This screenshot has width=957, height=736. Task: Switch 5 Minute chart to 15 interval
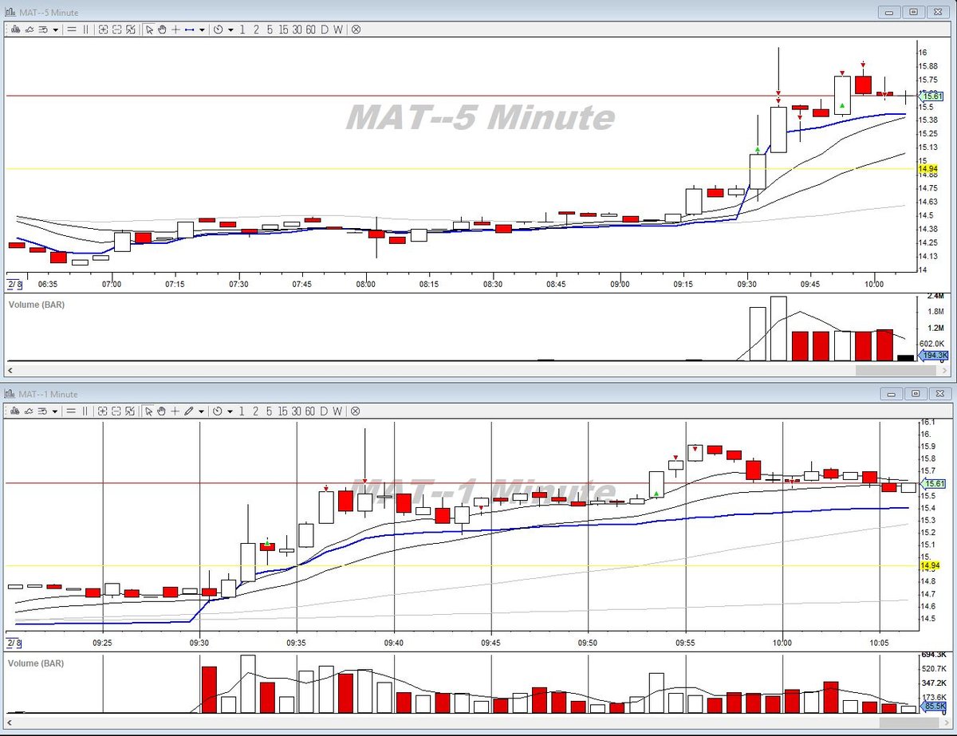pyautogui.click(x=283, y=30)
